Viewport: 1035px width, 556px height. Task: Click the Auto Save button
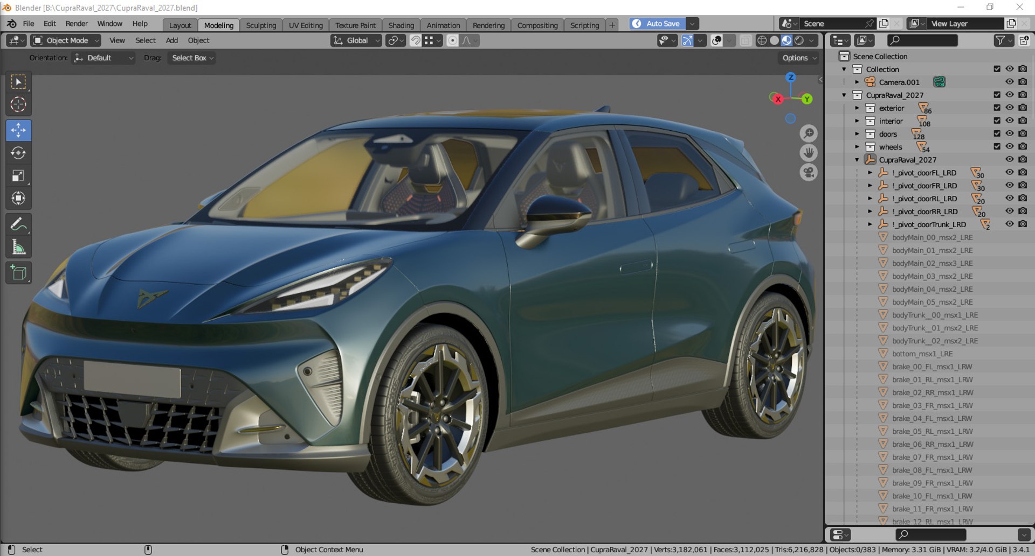pos(658,24)
